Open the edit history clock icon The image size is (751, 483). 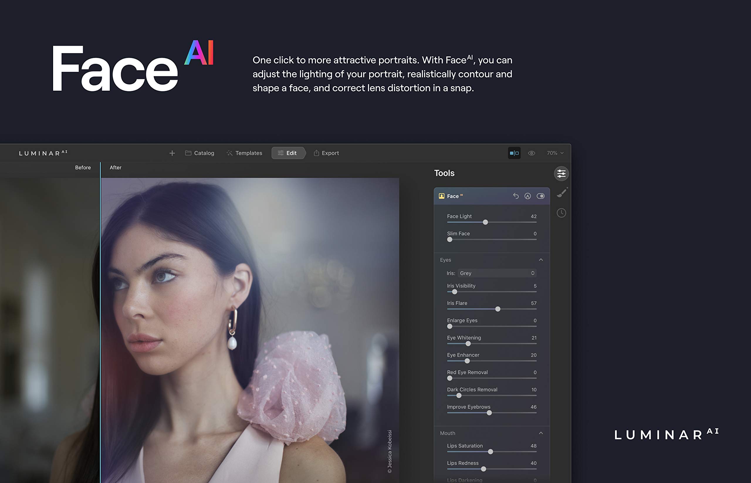[x=561, y=213]
